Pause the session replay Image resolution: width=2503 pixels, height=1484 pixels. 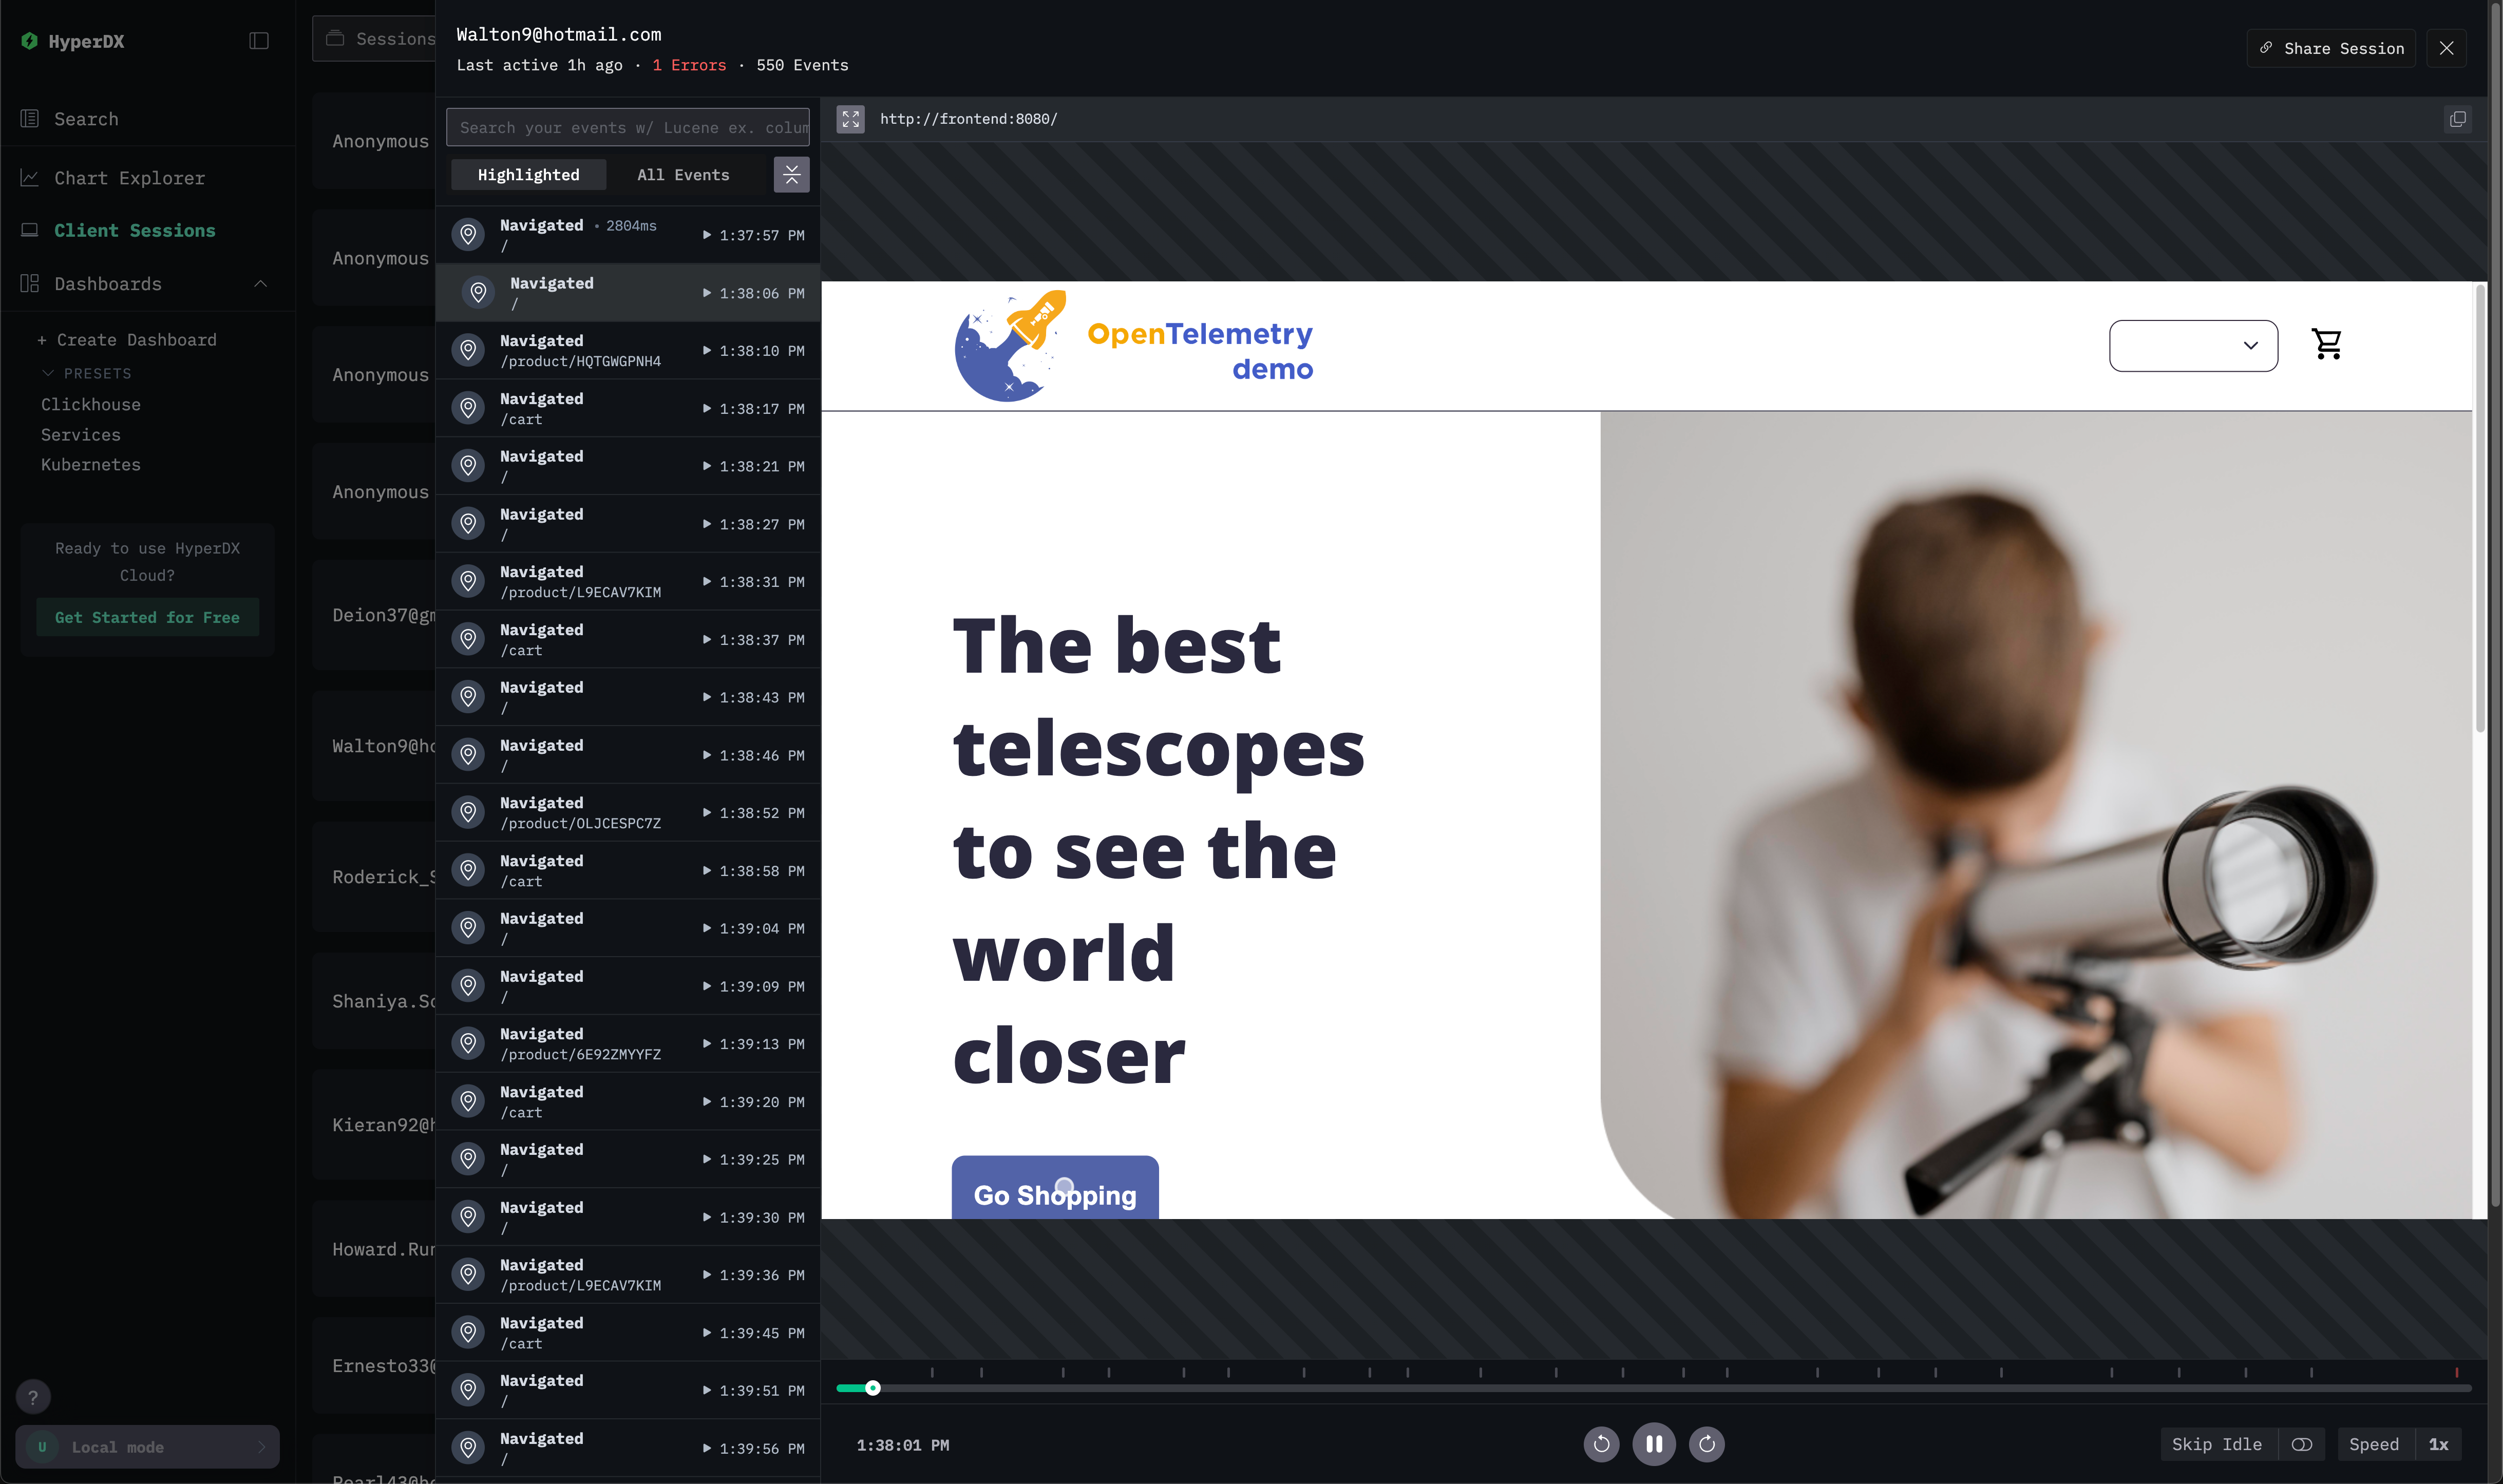1653,1444
